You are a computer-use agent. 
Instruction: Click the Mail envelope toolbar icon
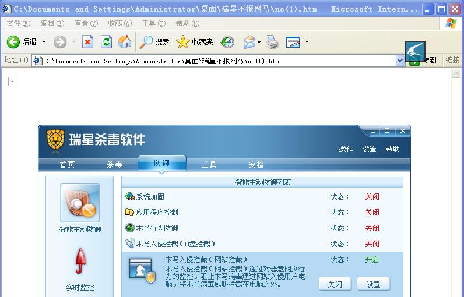(249, 42)
